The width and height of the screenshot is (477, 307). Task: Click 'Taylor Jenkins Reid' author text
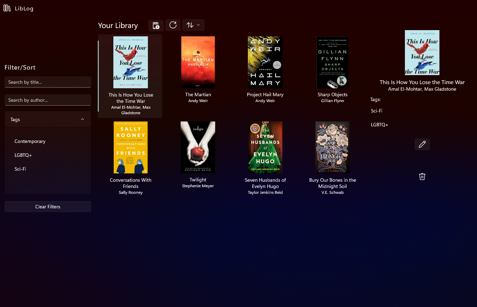click(265, 192)
